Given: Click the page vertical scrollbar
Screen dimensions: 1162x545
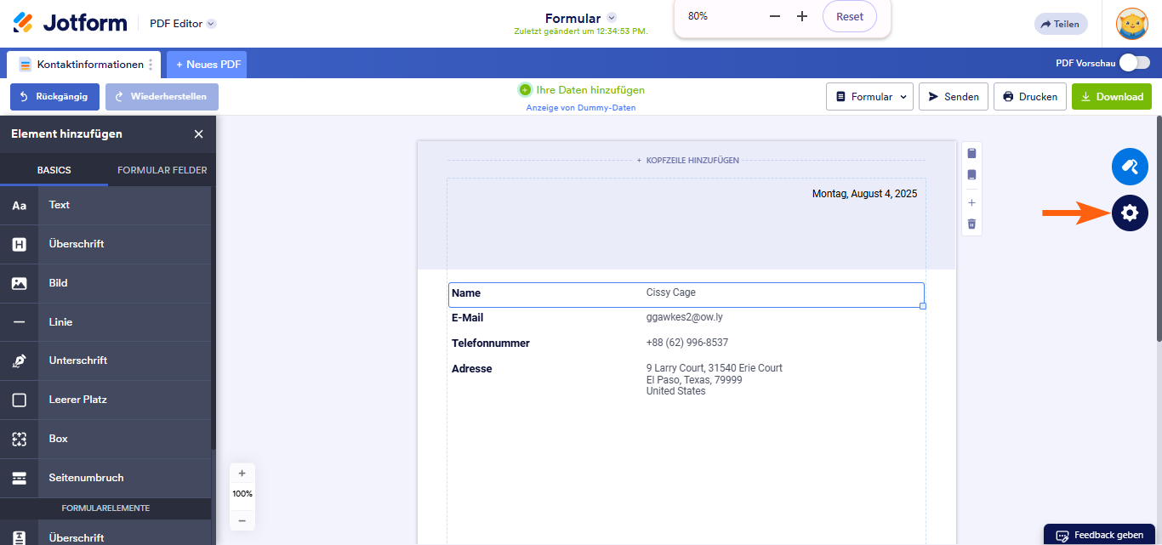Looking at the screenshot, I should pos(1158,230).
